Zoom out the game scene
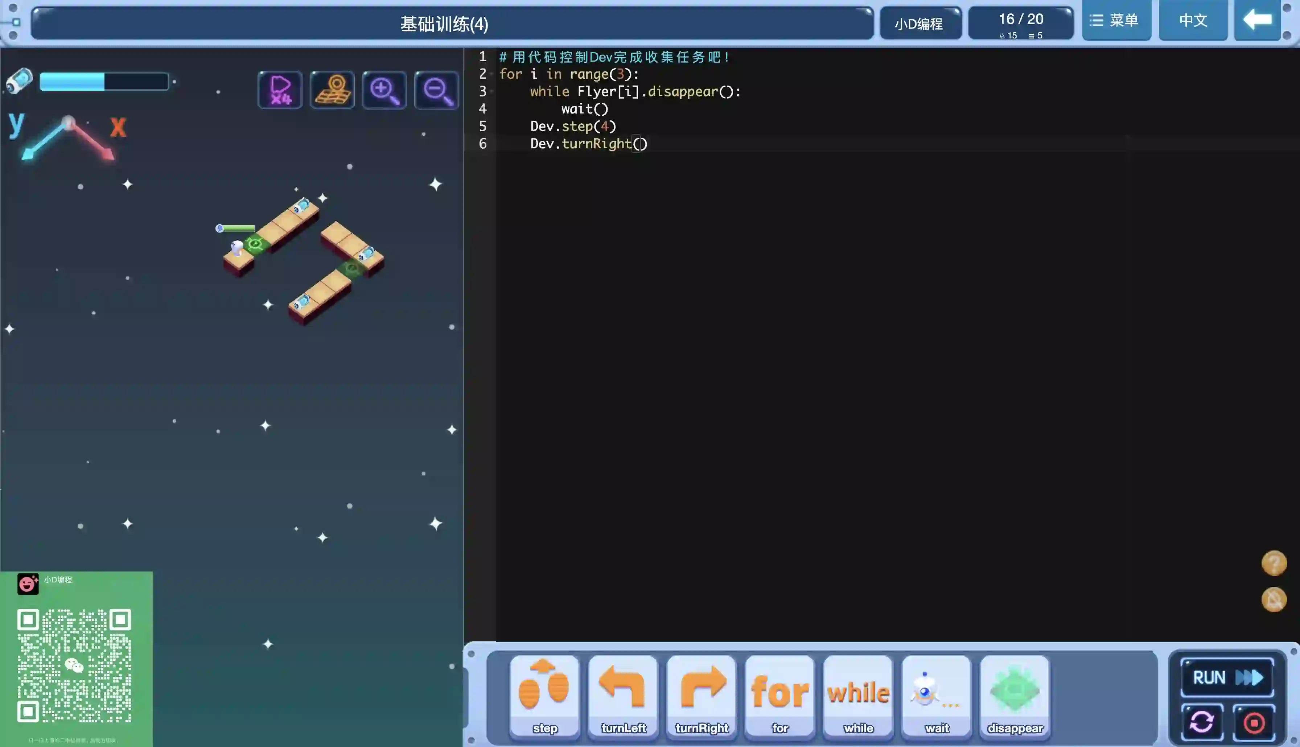1300x747 pixels. (x=437, y=90)
